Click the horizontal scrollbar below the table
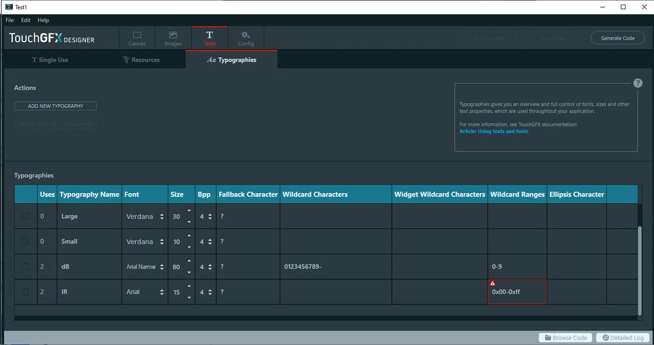This screenshot has height=345, width=654. tap(326, 318)
